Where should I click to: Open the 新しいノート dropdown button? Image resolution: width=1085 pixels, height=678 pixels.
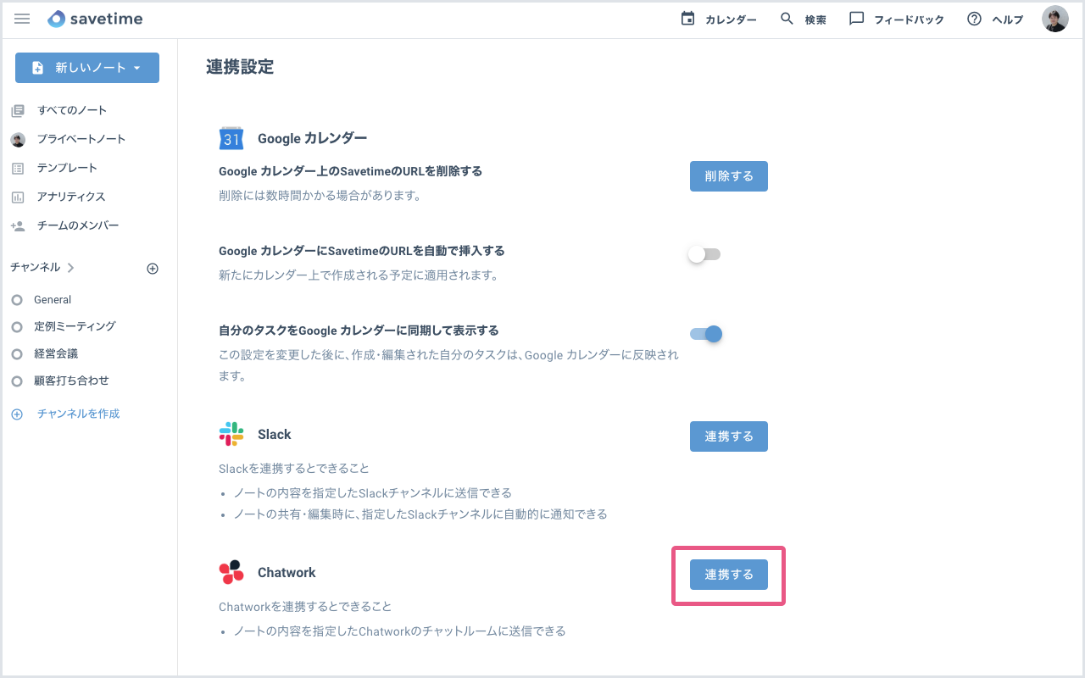87,68
